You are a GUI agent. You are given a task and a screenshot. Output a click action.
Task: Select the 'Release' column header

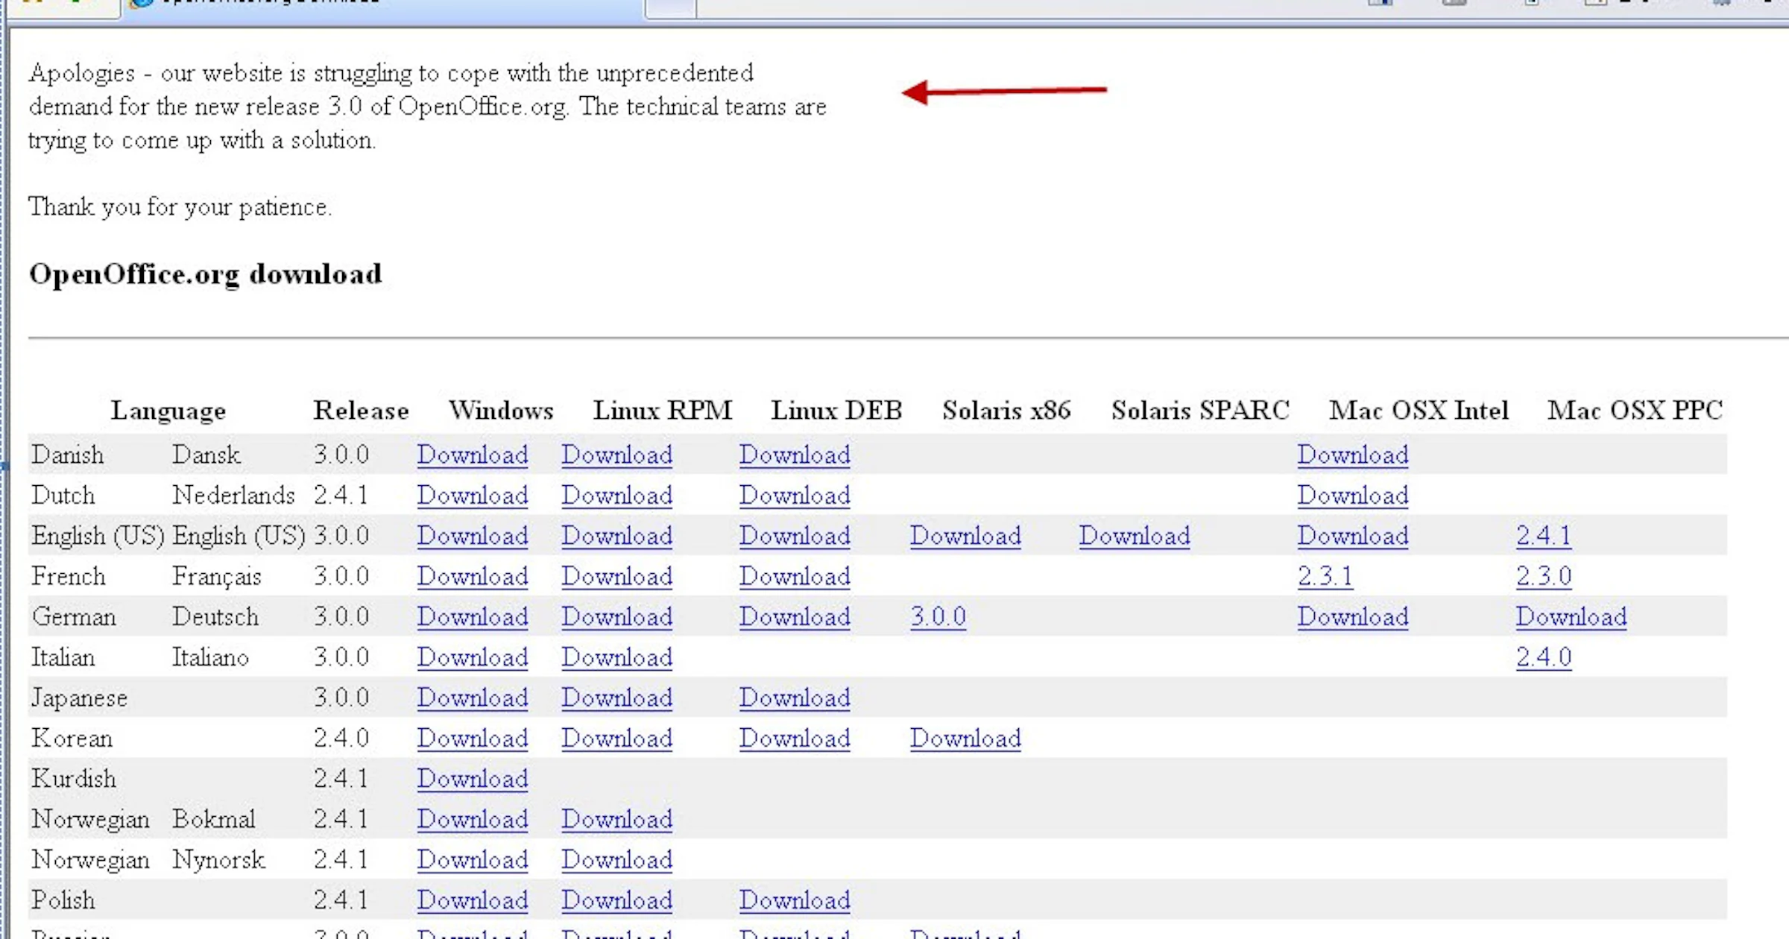(361, 411)
